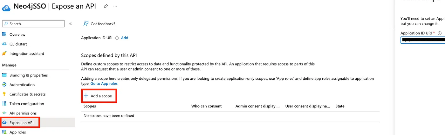The image size is (445, 135).
Task: Select Expose an API in the sidebar
Action: (21, 123)
